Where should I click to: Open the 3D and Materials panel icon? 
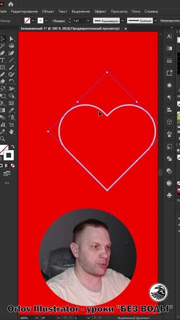169,122
